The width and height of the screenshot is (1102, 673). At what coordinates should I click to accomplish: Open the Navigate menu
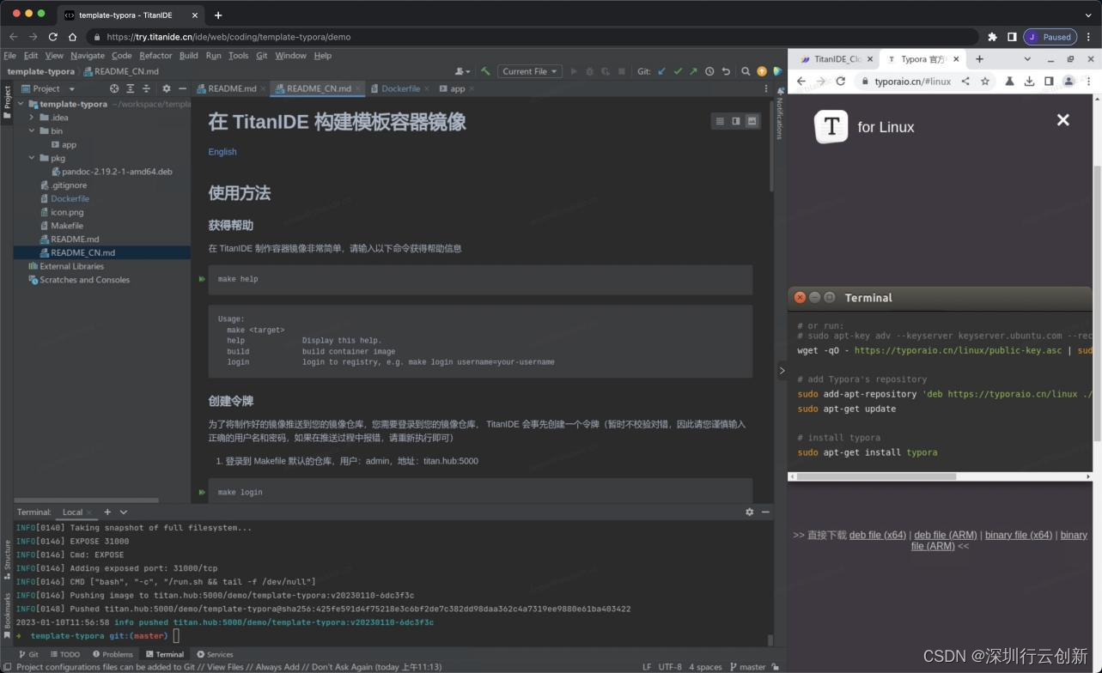[88, 55]
